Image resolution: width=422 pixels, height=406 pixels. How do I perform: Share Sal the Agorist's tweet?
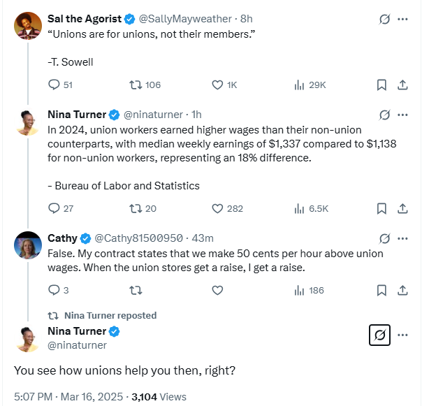[x=402, y=85]
